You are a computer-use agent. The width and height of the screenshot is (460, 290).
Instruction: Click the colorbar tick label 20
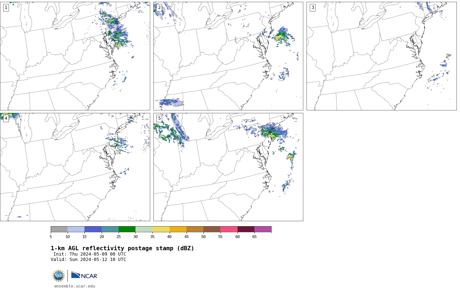(102, 237)
